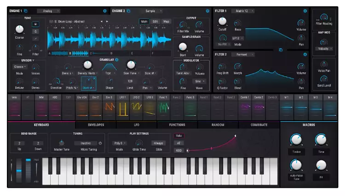Select the Comb 1 modulation source tile
This screenshot has width=345, height=196.
tap(244, 107)
